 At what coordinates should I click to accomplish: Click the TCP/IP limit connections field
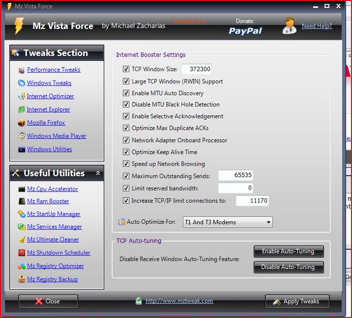pos(252,201)
